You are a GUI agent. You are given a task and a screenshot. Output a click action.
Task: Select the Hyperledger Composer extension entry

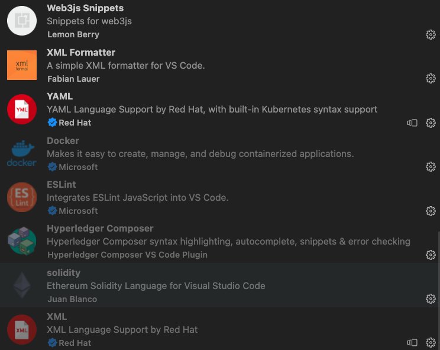point(220,241)
